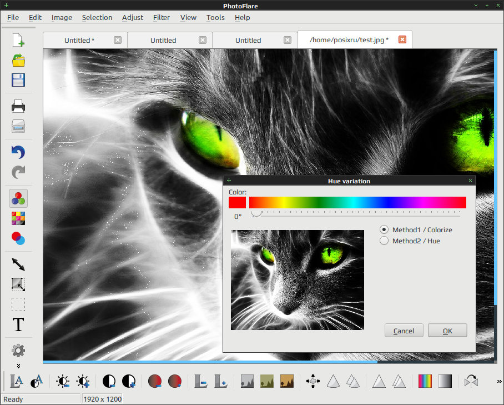Viewport: 504px width, 405px height.
Task: Click the gamma correct plus icon
Action: coord(221,381)
